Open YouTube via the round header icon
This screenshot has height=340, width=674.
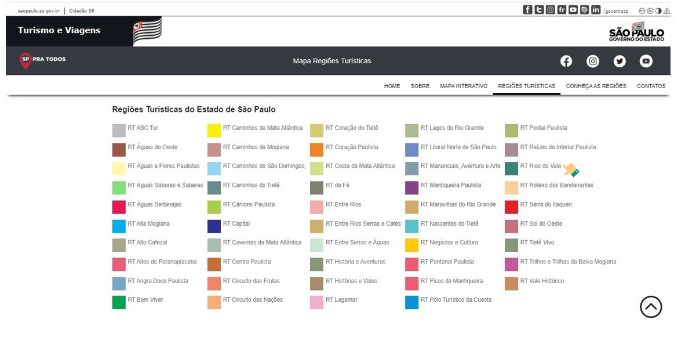pyautogui.click(x=646, y=61)
